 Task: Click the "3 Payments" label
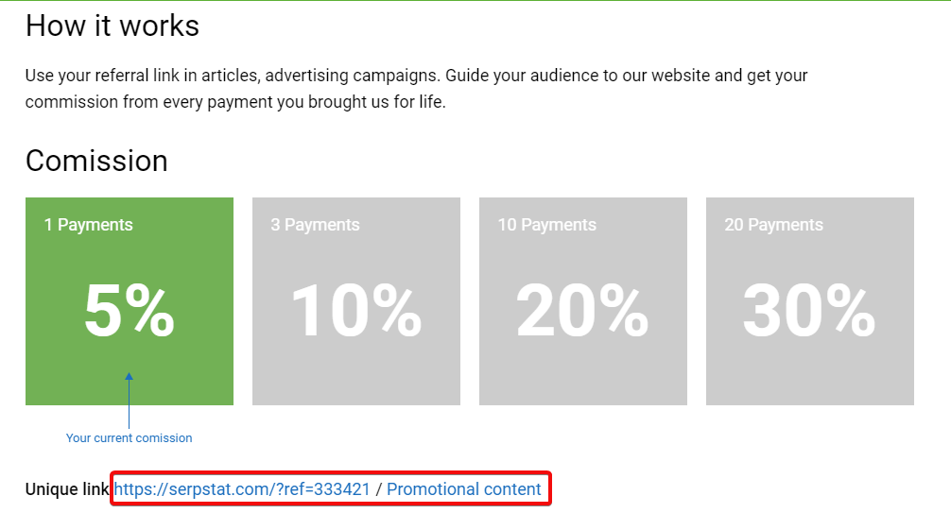pos(316,225)
